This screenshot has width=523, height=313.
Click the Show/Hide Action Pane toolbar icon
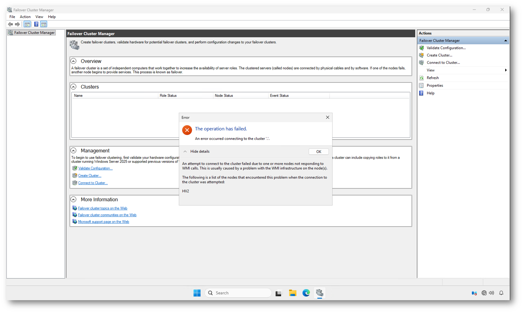[44, 24]
